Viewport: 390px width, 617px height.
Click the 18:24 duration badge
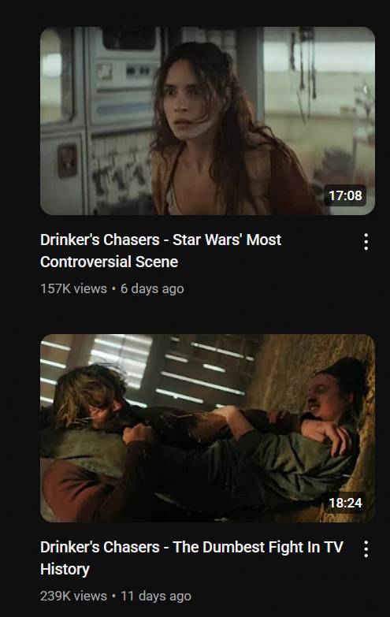tap(345, 503)
